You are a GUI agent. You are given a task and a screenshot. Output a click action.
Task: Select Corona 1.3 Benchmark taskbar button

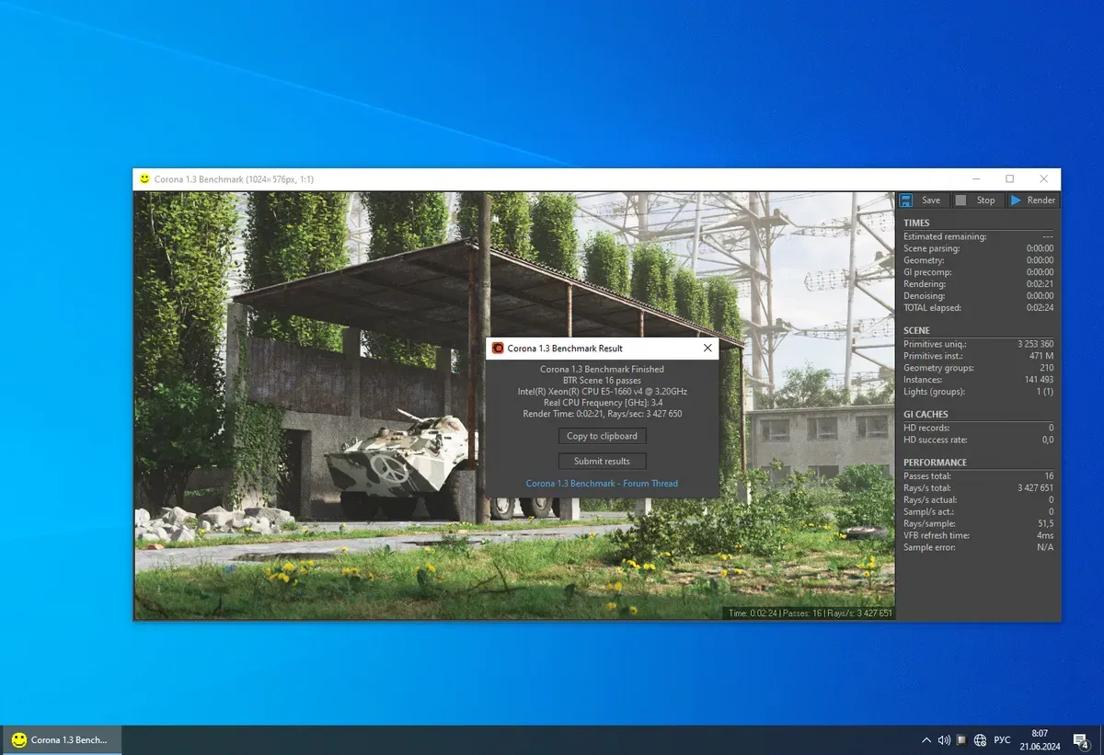(61, 739)
